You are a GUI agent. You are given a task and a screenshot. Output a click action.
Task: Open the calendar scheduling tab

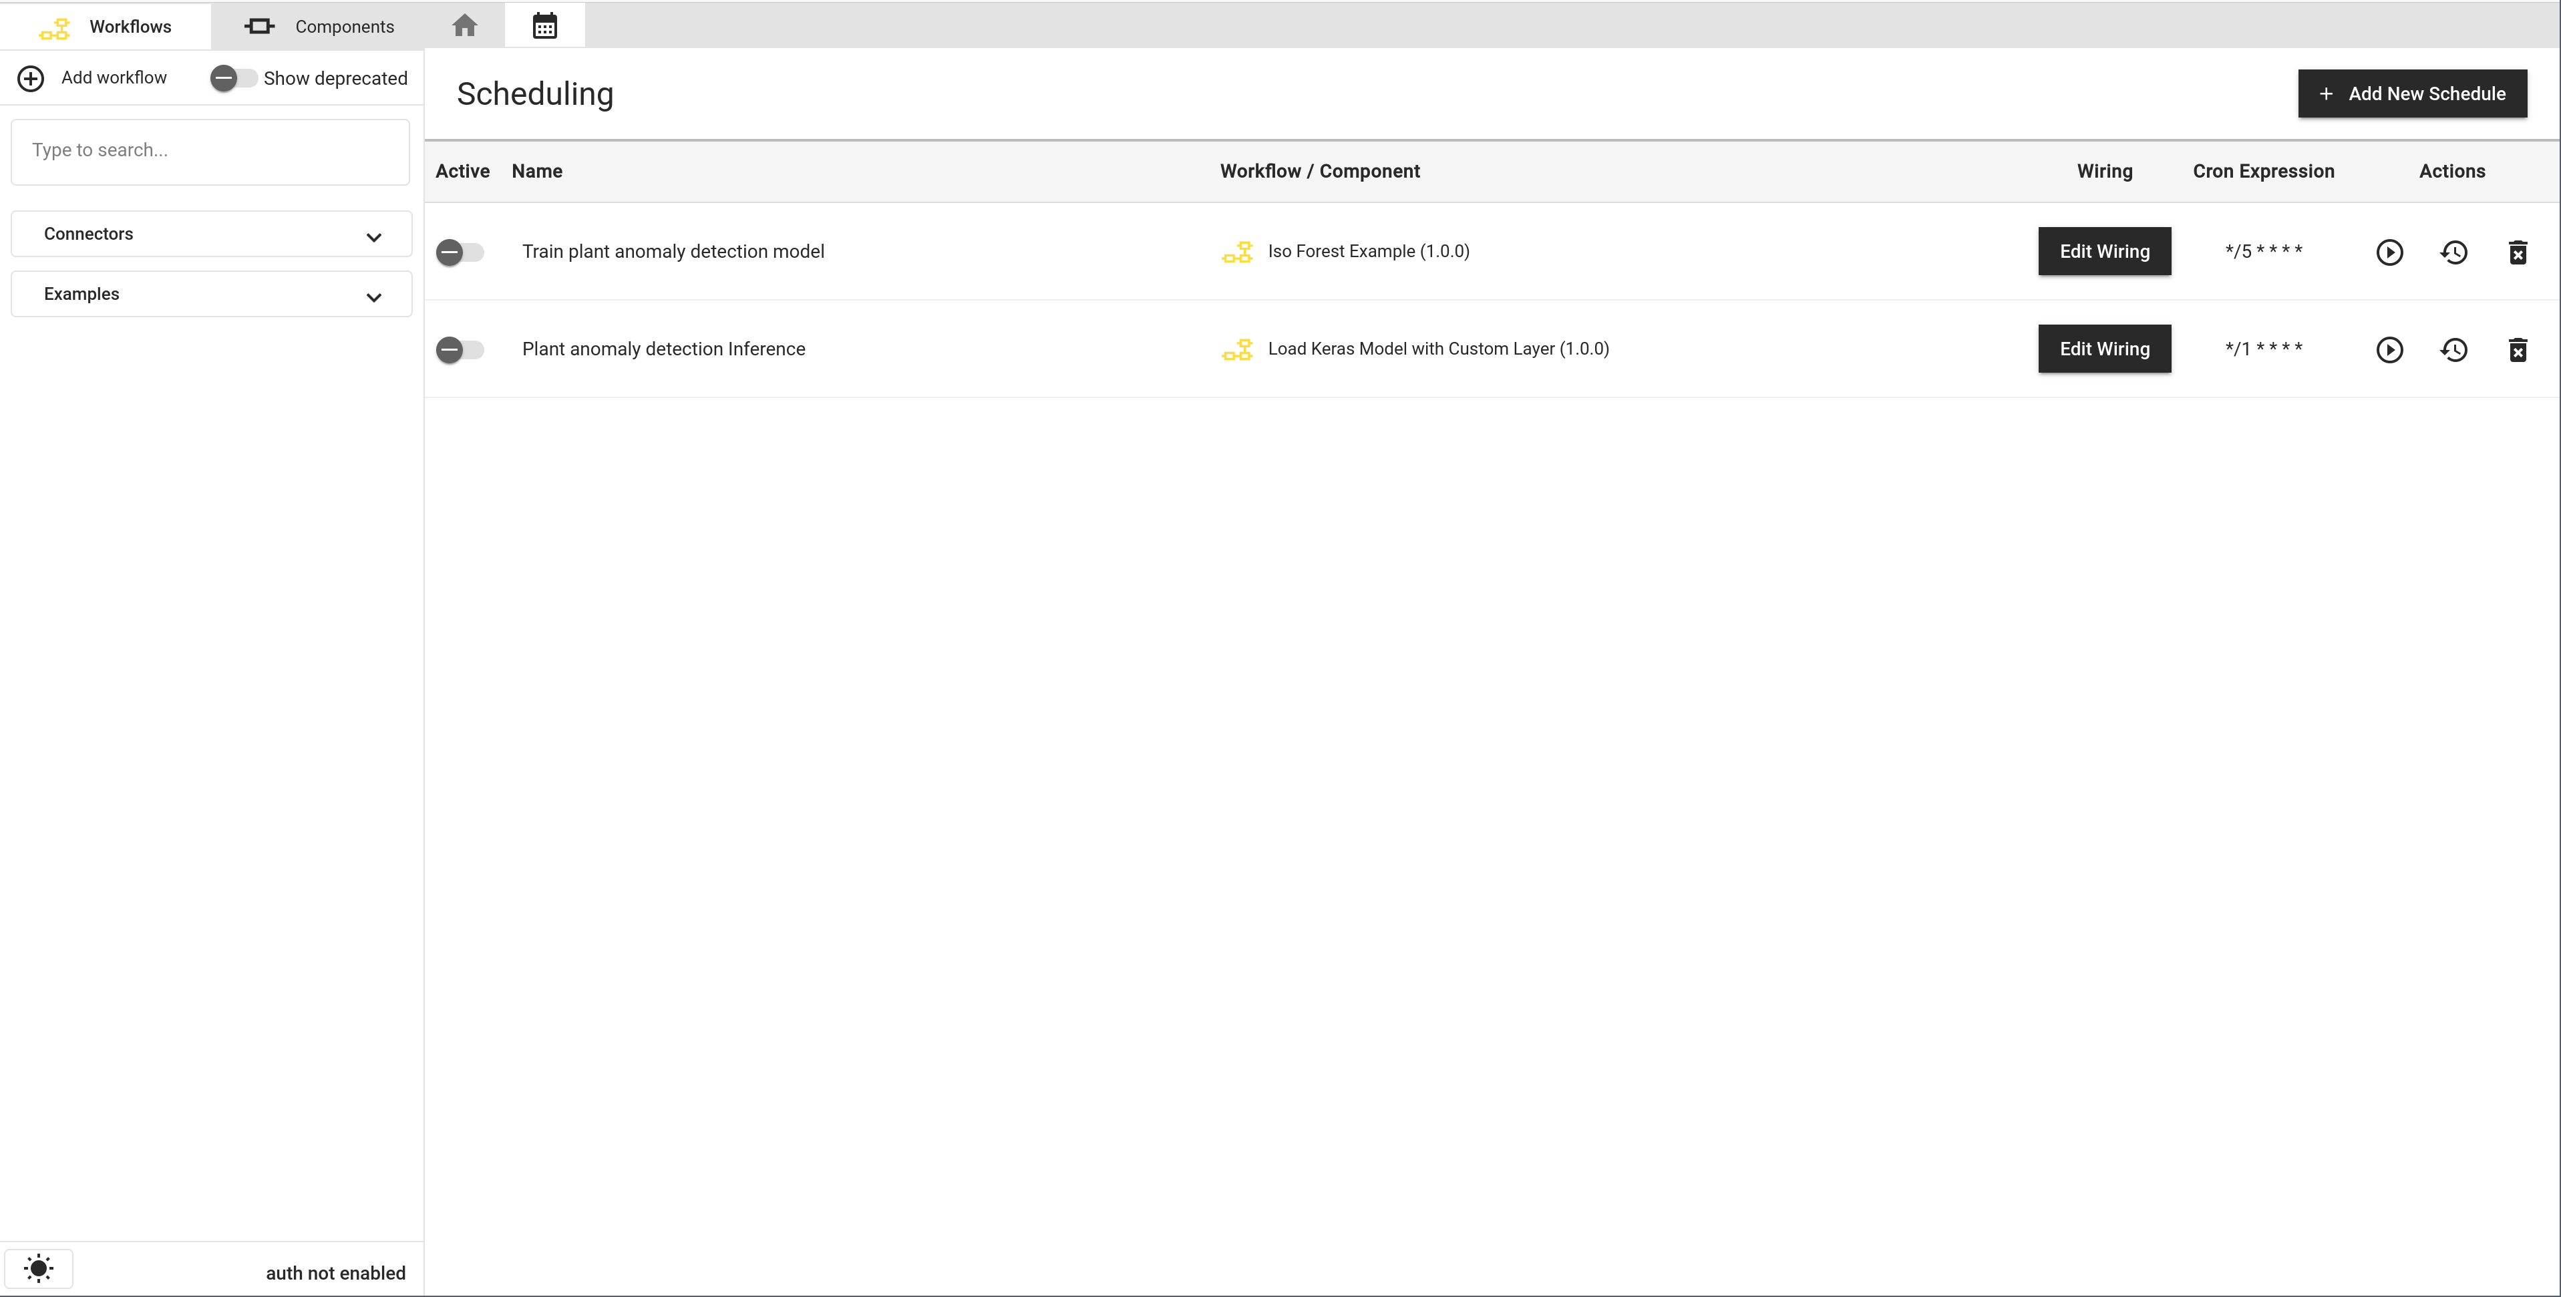pos(544,26)
